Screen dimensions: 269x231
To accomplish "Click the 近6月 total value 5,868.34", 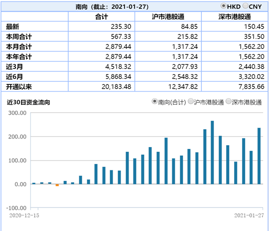I will pyautogui.click(x=118, y=77).
